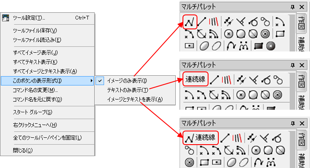Choose the rectangle with center point in the bottom palette
Image resolution: width=310 pixels, height=168 pixels.
pos(217,162)
